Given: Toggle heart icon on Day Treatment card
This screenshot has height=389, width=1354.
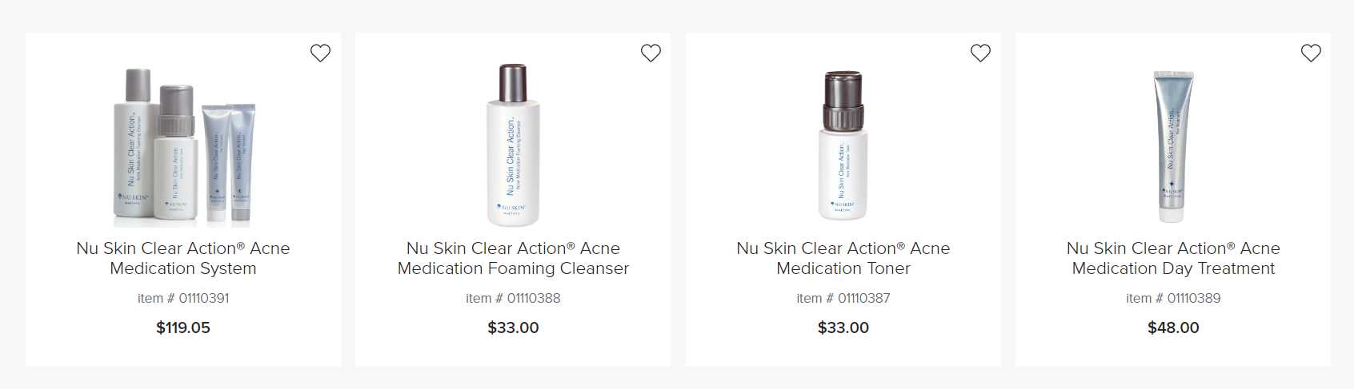Looking at the screenshot, I should (1311, 53).
